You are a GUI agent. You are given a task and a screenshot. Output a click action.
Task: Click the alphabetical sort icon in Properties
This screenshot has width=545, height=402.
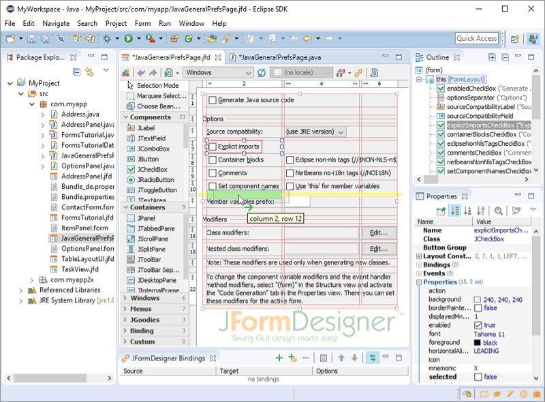(481, 211)
